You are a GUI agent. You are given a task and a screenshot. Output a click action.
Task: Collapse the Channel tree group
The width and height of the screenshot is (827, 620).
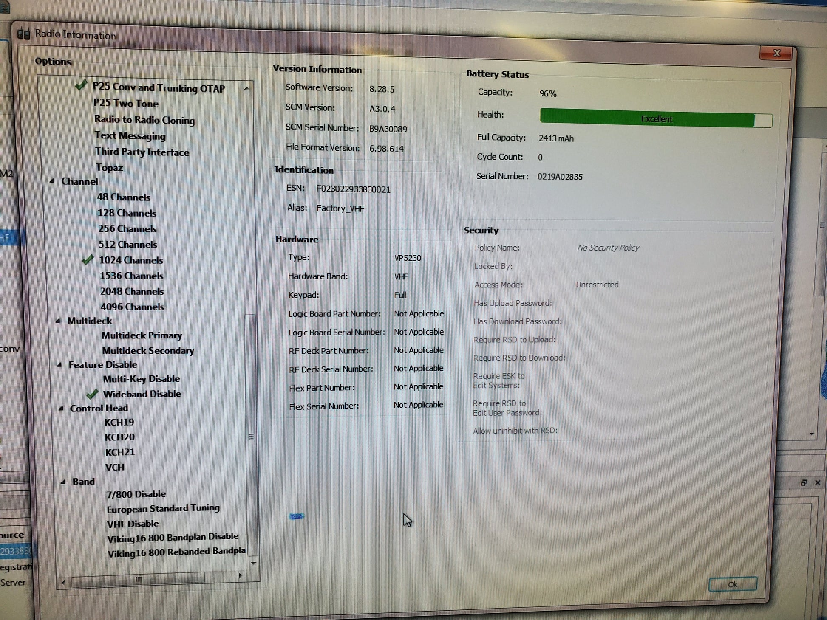tap(52, 181)
